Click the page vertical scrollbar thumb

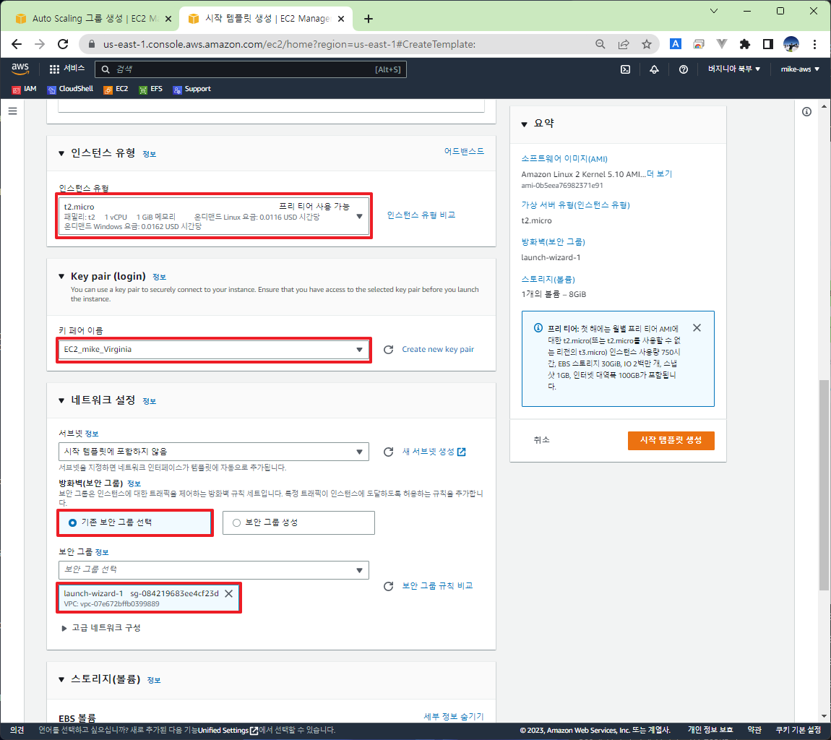click(x=824, y=485)
